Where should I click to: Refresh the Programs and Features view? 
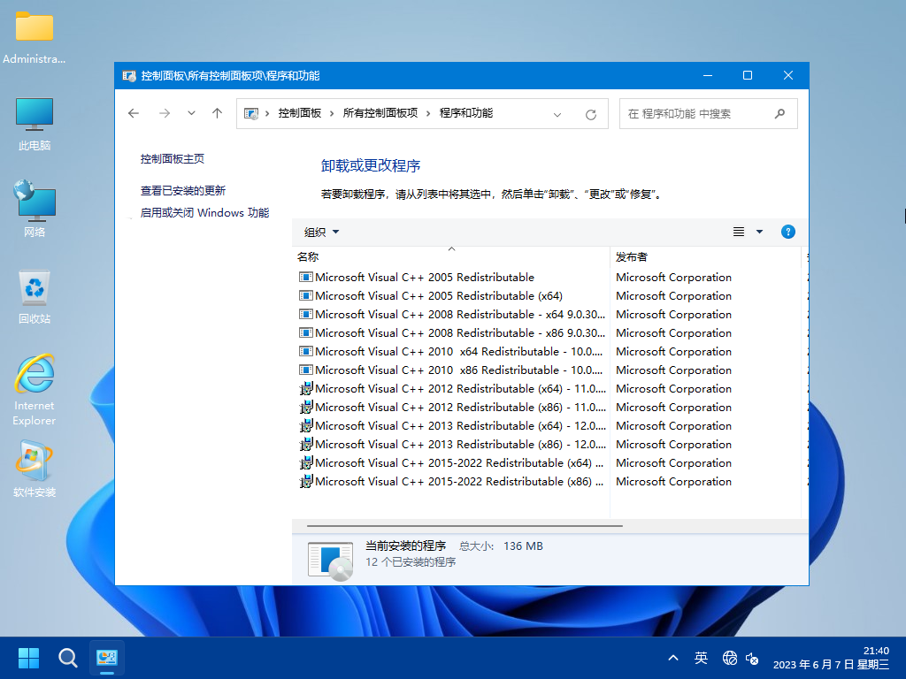point(591,114)
